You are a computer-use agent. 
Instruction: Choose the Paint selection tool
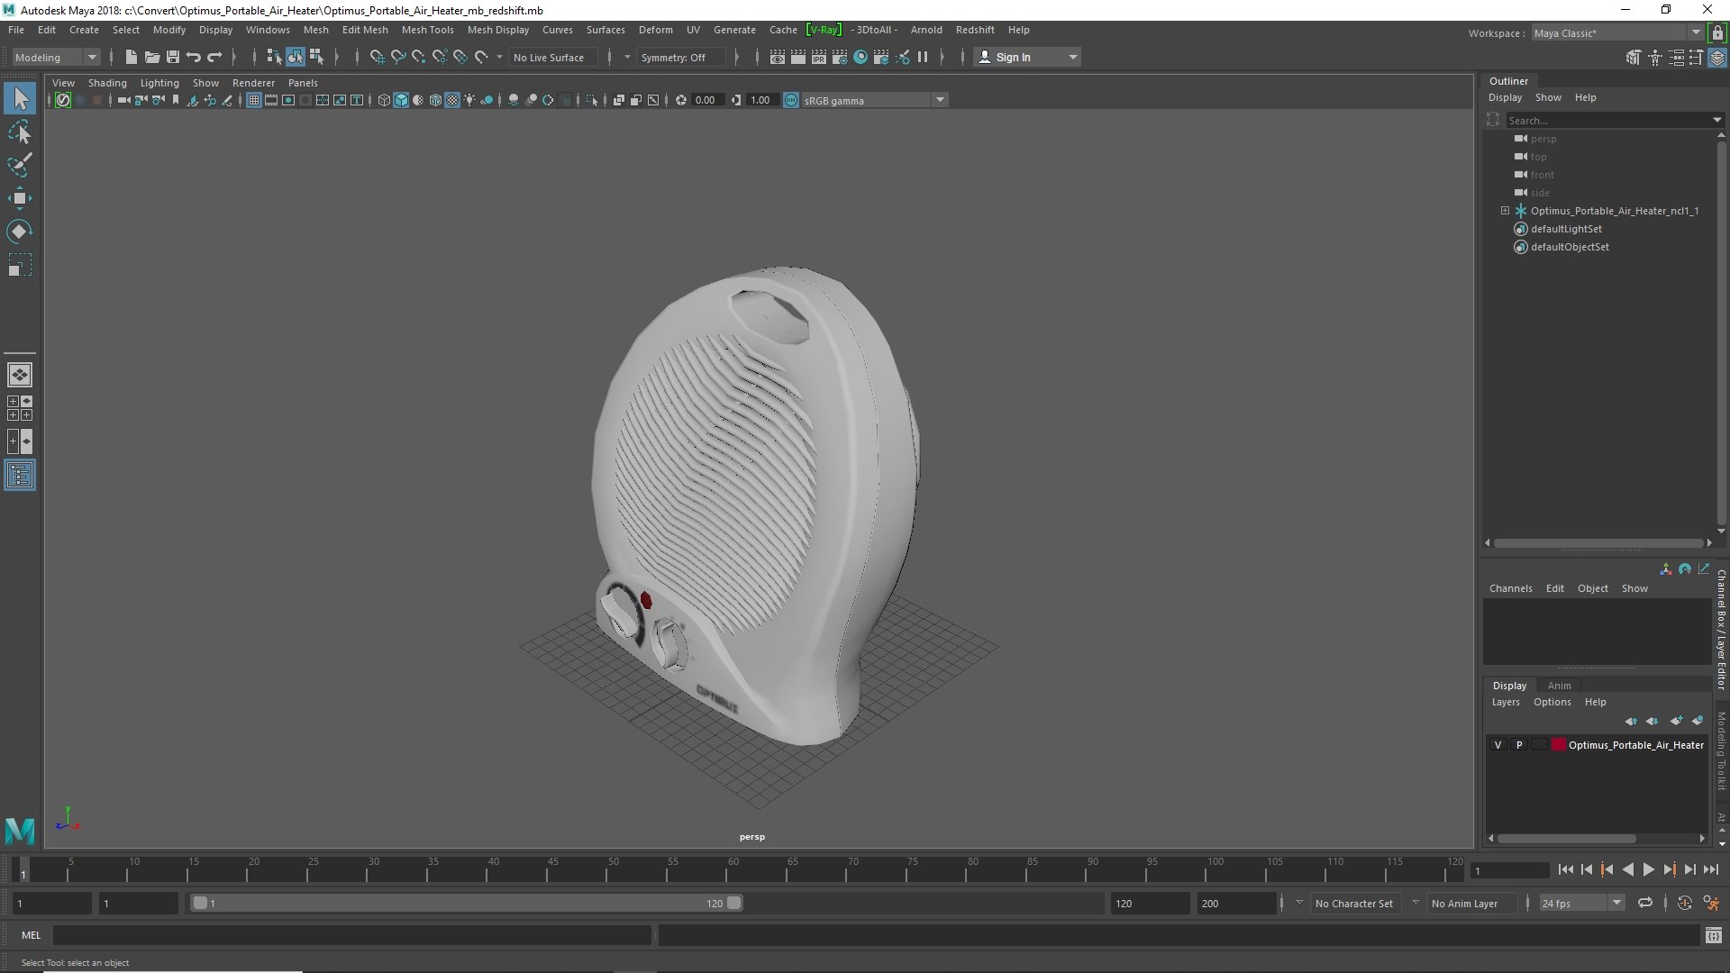point(20,165)
